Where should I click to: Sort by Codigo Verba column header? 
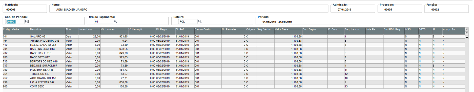pos(16,31)
